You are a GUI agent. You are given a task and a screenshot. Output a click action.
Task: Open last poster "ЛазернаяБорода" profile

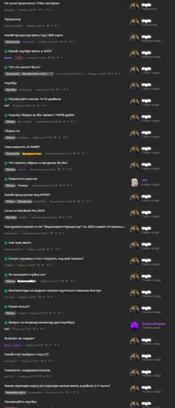coord(153,324)
